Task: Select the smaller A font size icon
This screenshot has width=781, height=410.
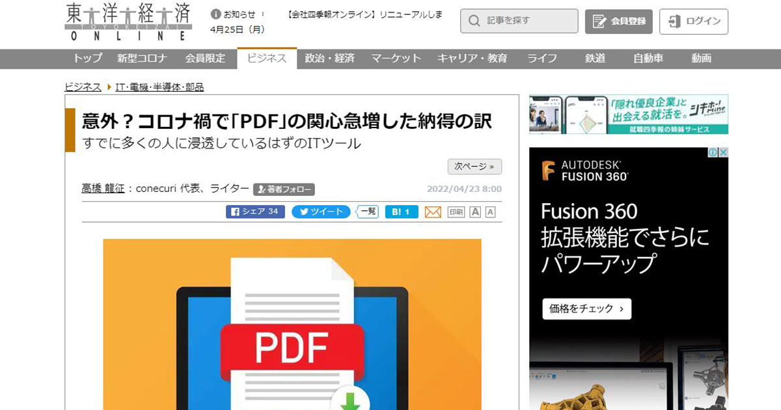Action: [490, 212]
